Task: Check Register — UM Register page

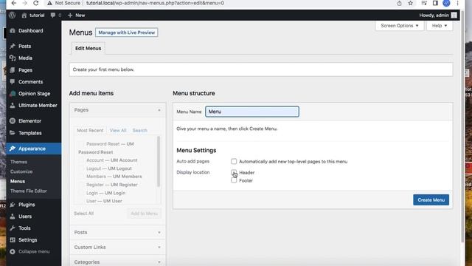Action: click(x=82, y=185)
